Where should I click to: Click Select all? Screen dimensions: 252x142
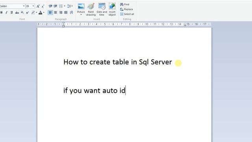(x=127, y=14)
